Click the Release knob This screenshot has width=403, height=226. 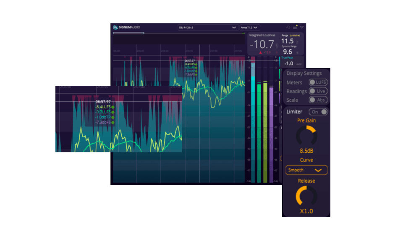coord(306,196)
